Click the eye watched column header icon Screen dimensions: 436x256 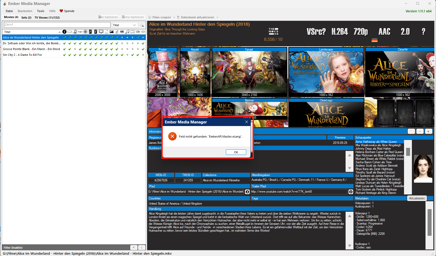143,32
